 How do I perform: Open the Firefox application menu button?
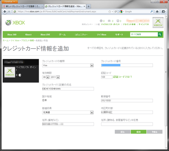[10, 2]
